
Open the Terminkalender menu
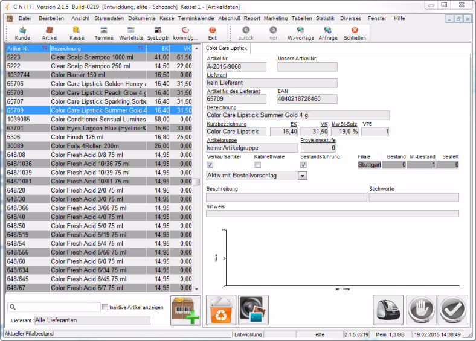[196, 18]
